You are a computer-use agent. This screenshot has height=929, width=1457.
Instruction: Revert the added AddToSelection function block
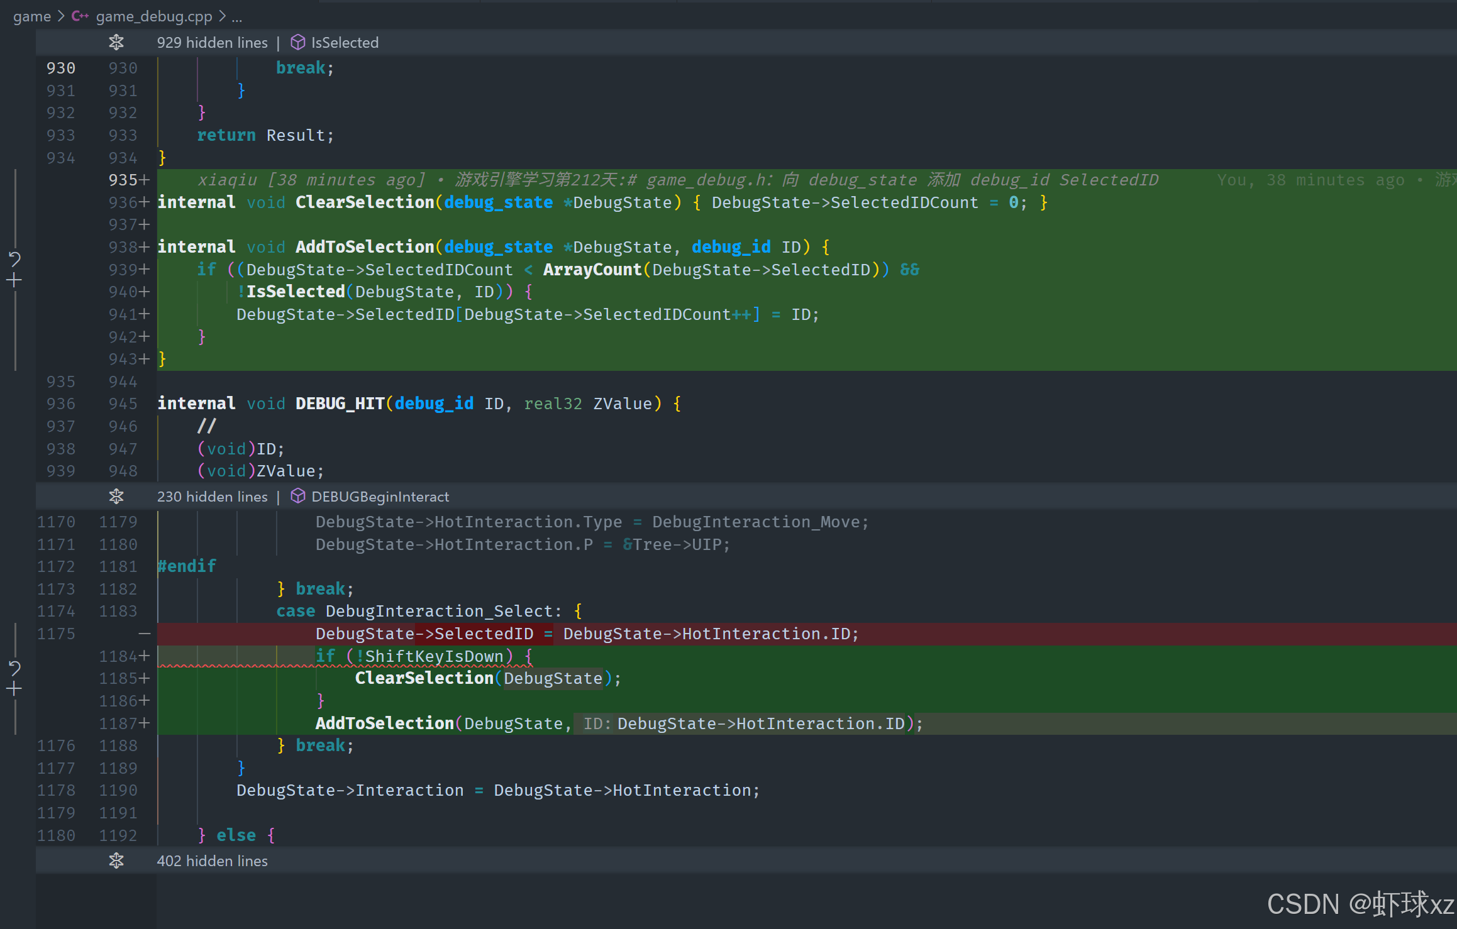click(14, 258)
